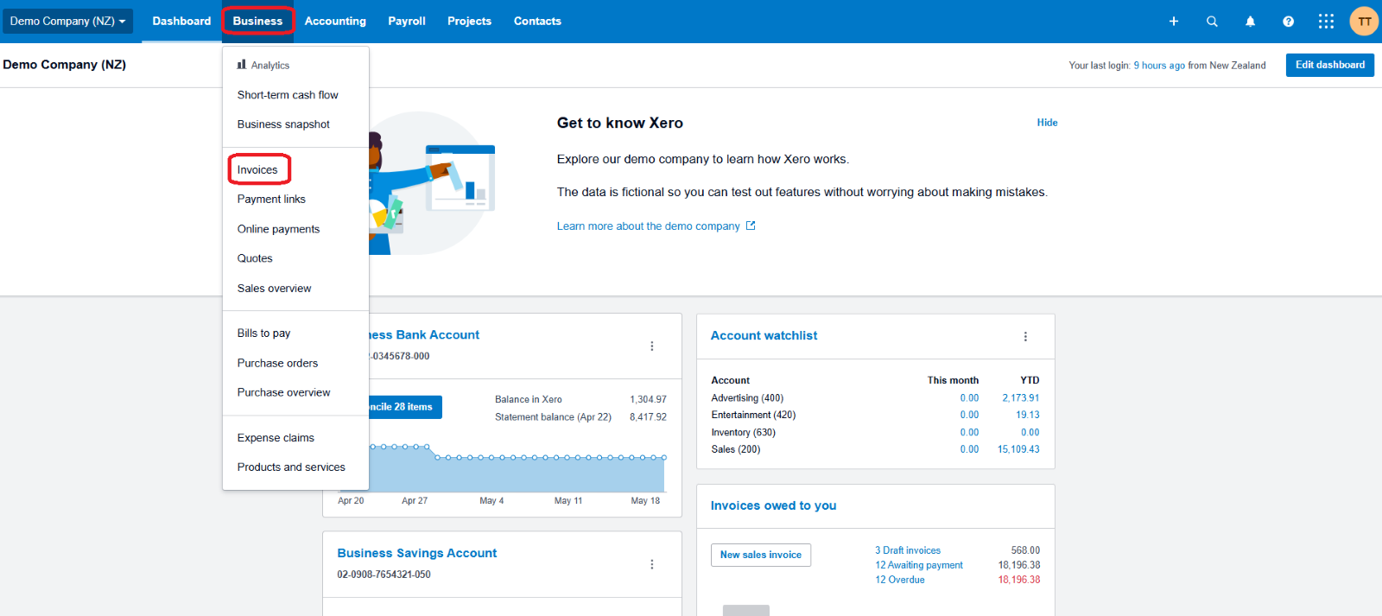This screenshot has height=616, width=1382.
Task: Collapse the Business menu
Action: point(257,22)
